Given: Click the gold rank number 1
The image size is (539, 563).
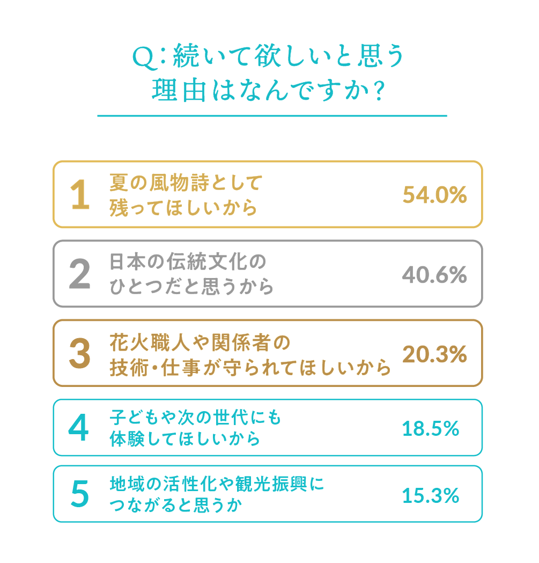Looking at the screenshot, I should click(79, 195).
